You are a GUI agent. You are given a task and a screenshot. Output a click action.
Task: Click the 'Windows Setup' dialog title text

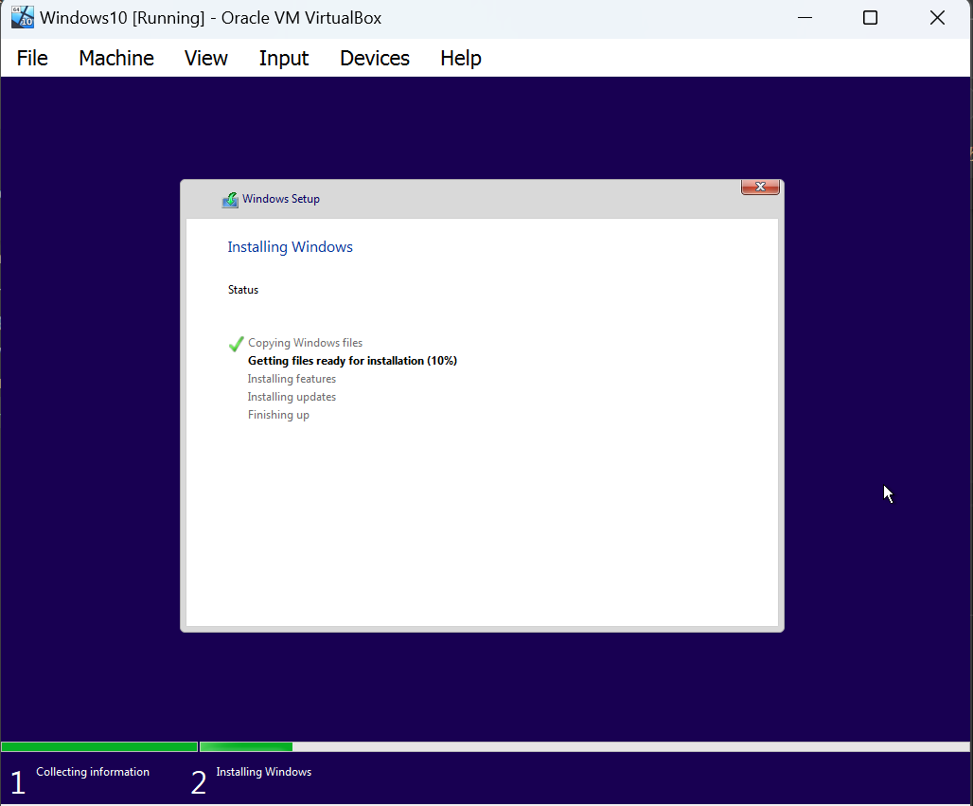(x=280, y=199)
